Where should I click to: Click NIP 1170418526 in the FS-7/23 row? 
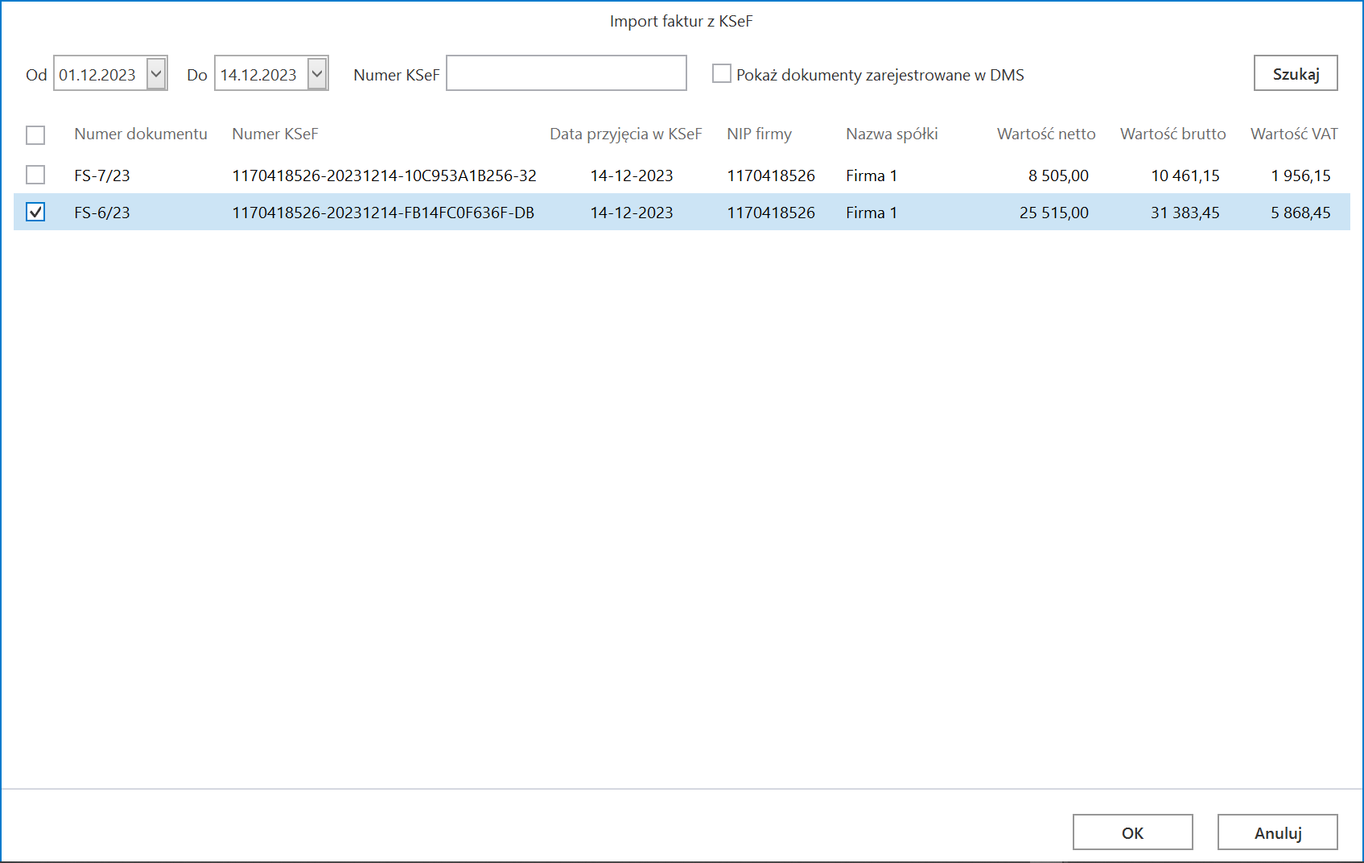771,175
